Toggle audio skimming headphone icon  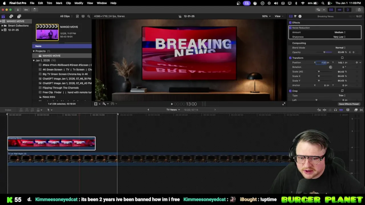click(335, 110)
